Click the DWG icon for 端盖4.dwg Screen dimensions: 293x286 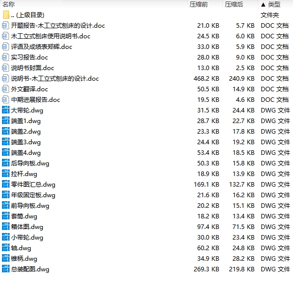pos(6,152)
